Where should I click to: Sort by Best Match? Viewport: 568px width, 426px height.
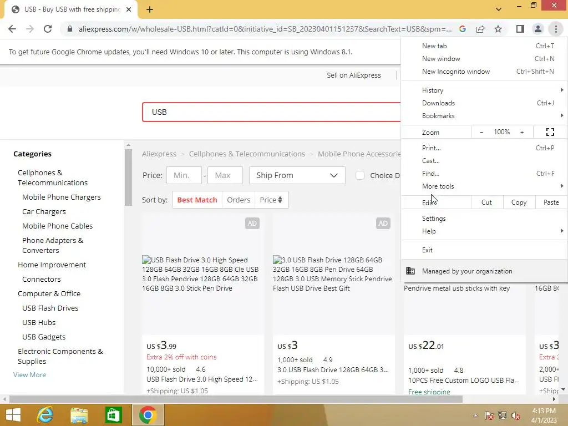pyautogui.click(x=197, y=200)
